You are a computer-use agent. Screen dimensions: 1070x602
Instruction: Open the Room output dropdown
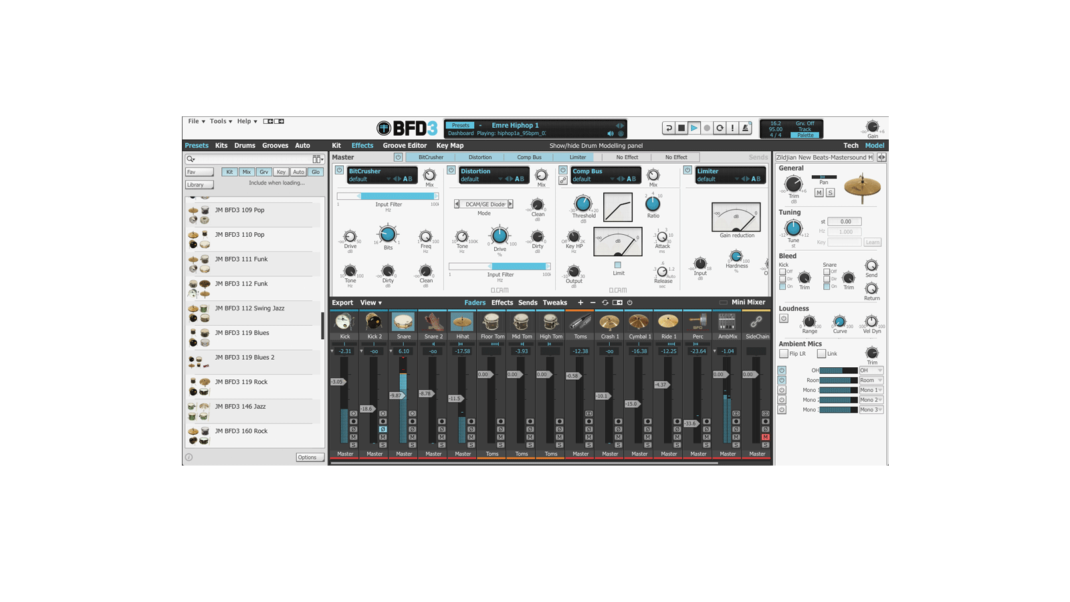click(871, 380)
